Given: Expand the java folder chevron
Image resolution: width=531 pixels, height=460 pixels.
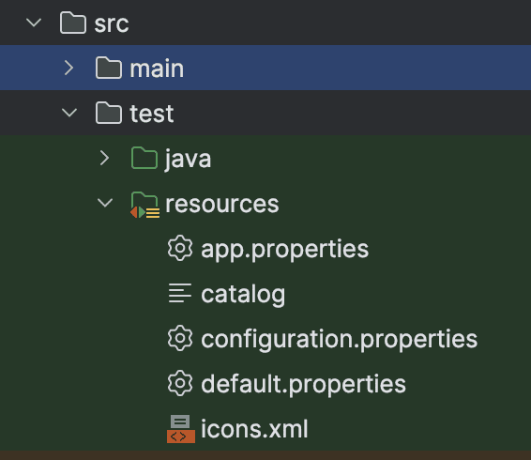Looking at the screenshot, I should [104, 158].
